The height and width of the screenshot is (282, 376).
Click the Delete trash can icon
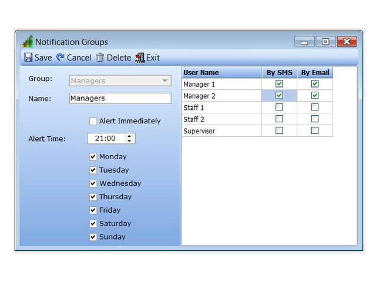[x=100, y=58]
